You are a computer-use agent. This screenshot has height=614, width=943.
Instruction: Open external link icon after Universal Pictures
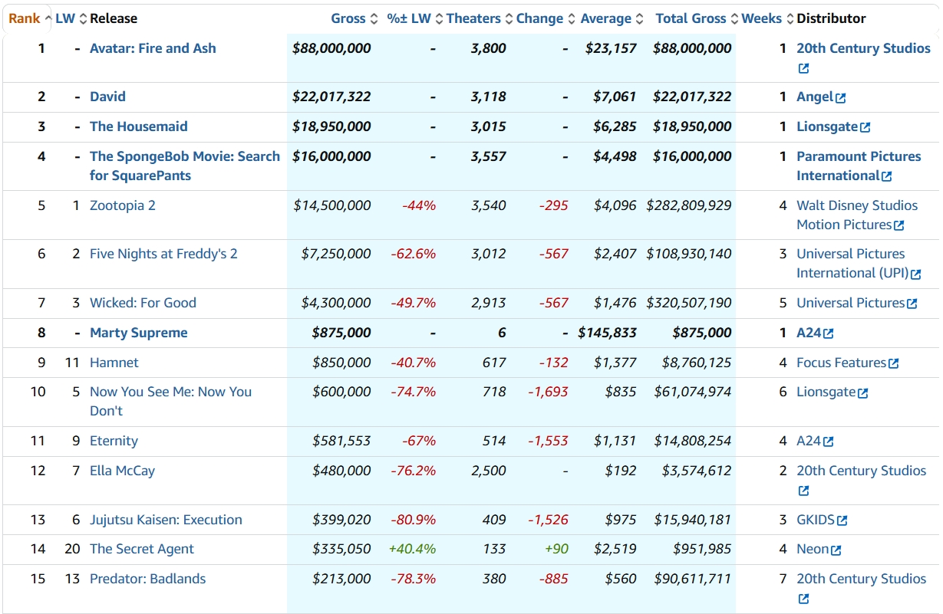(912, 304)
